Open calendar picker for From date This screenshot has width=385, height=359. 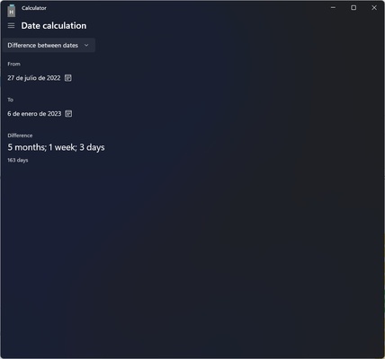(68, 78)
